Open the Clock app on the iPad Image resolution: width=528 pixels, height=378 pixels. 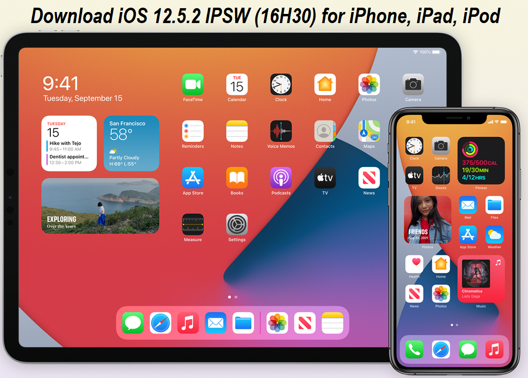tap(281, 85)
